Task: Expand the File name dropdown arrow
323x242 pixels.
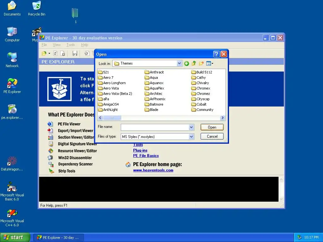Action: pos(191,127)
